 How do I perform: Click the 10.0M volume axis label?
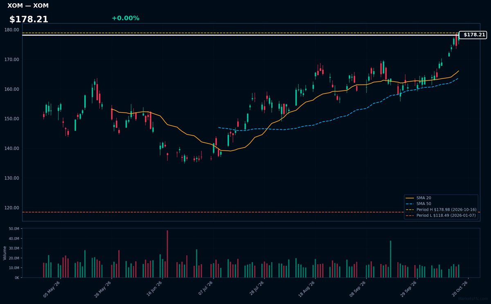[14, 268]
